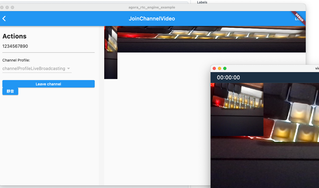Click the back arrow in the app bar

tap(4, 19)
